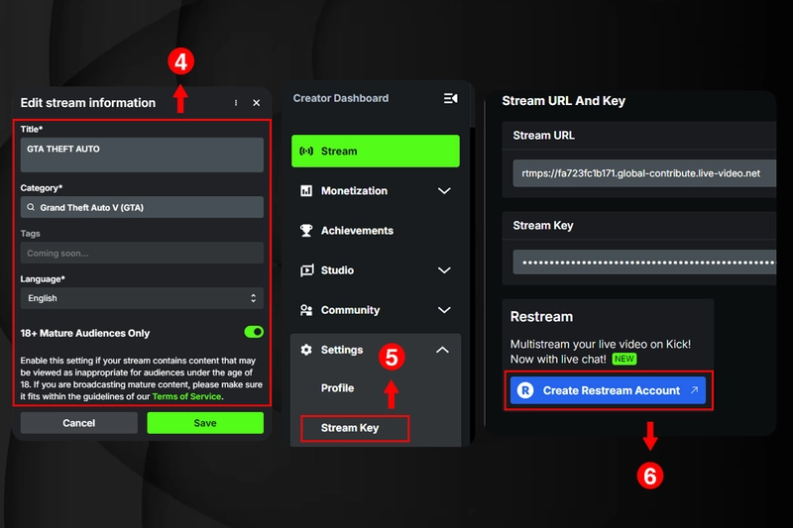Click the Restream R logo icon
The height and width of the screenshot is (528, 793).
pyautogui.click(x=525, y=390)
